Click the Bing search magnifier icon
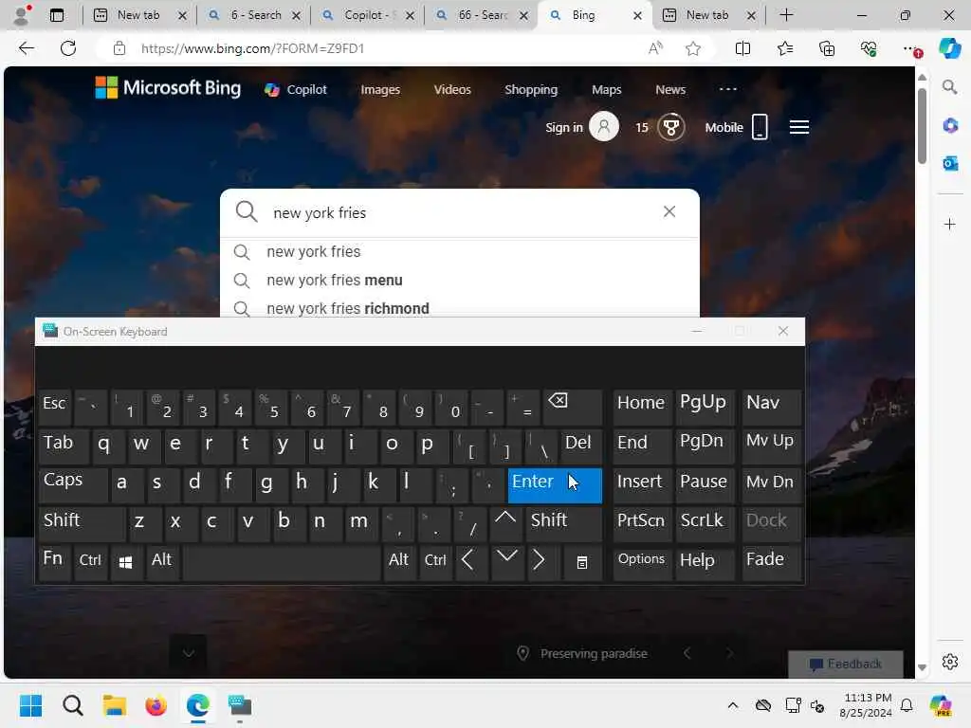 pyautogui.click(x=247, y=211)
